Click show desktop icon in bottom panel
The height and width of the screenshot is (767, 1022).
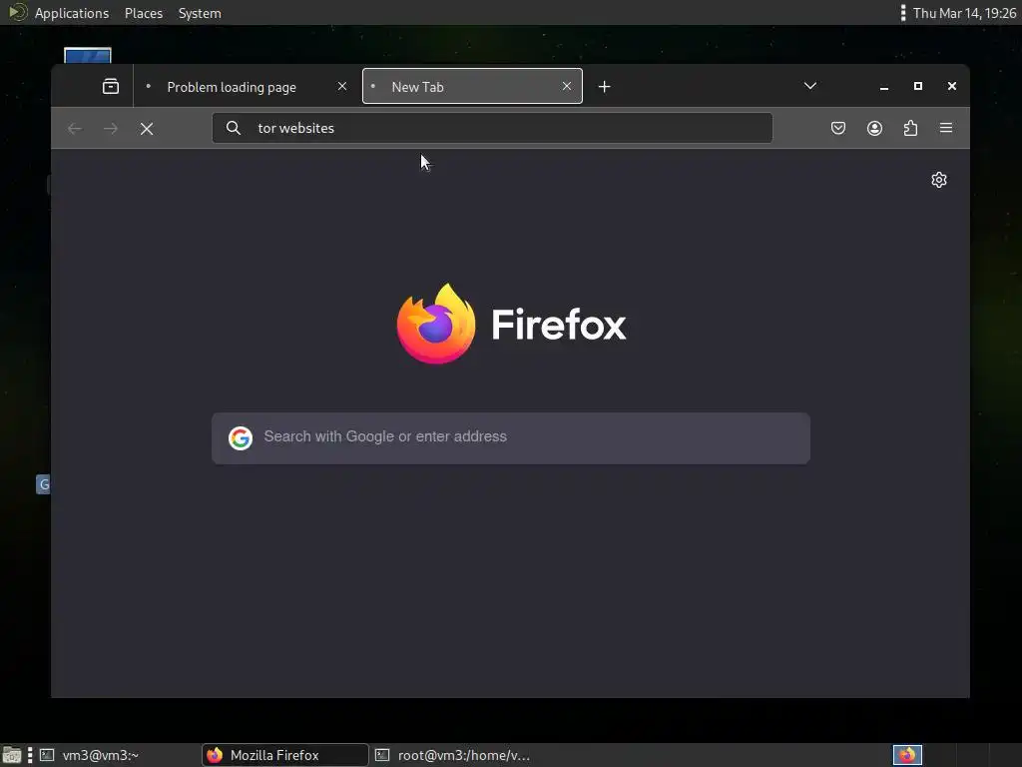12,755
